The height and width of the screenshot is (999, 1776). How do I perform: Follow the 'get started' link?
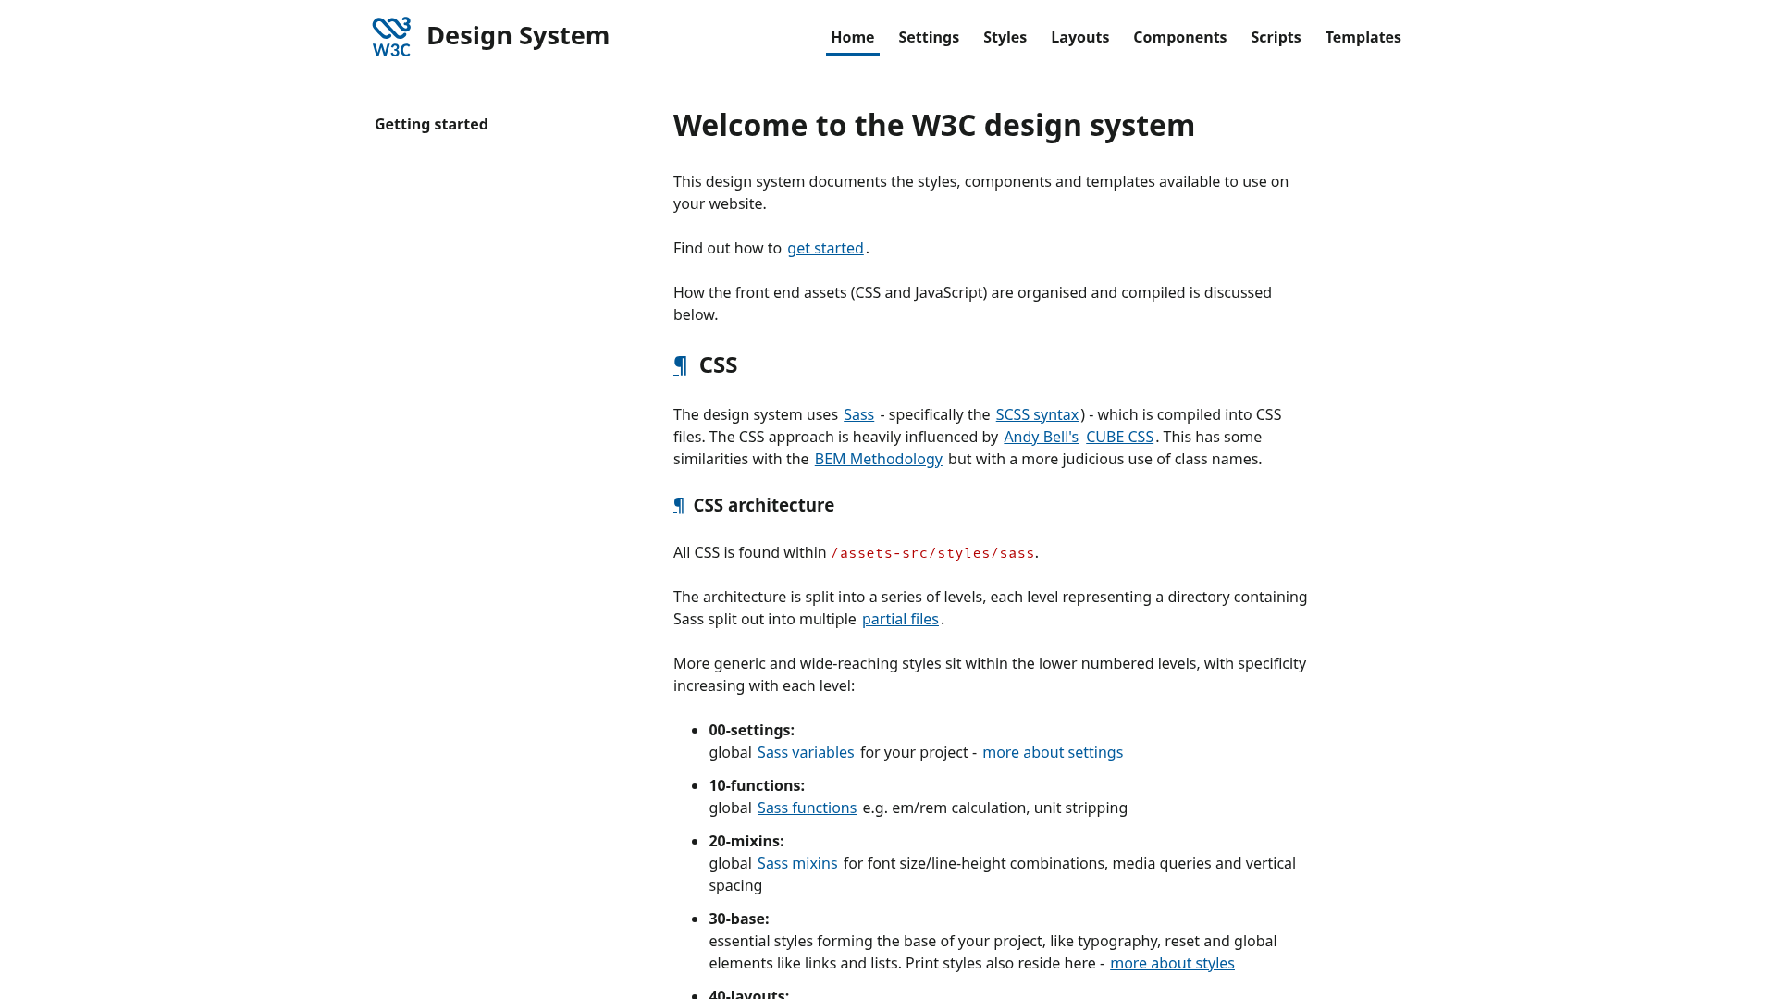click(825, 248)
